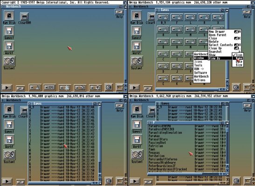Image resolution: width=255 pixels, height=186 pixels.
Task: Select the highlighted Name view option
Action: tap(238, 59)
